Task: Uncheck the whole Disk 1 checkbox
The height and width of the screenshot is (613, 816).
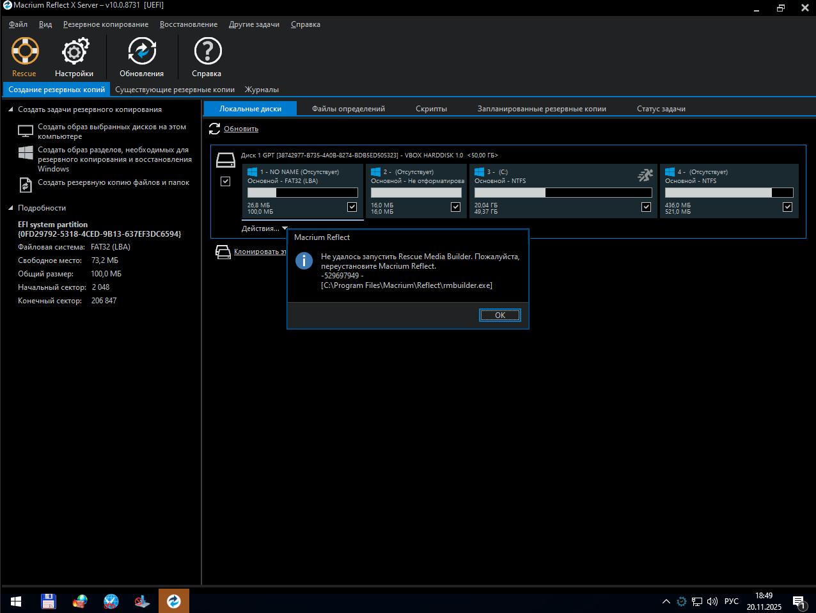Action: [x=225, y=182]
